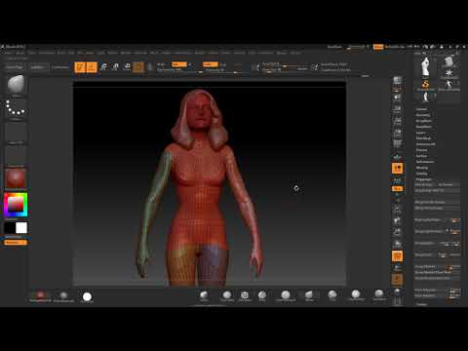Select the red wax material at bottom left
The width and height of the screenshot is (468, 351).
[40, 295]
